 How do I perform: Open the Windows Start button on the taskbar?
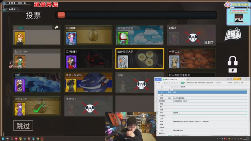pyautogui.click(x=3, y=138)
